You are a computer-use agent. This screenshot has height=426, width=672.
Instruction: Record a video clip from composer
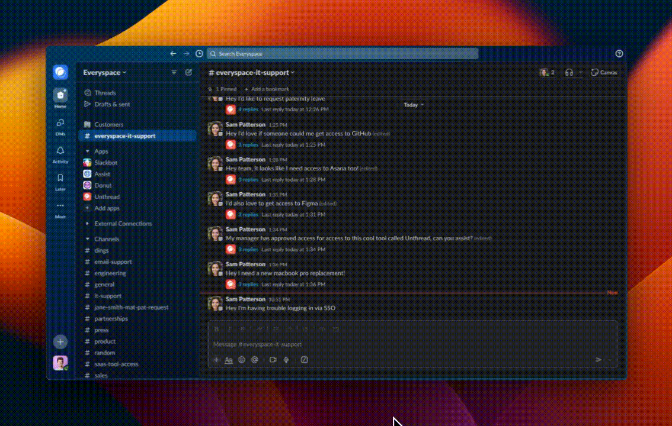(x=273, y=360)
